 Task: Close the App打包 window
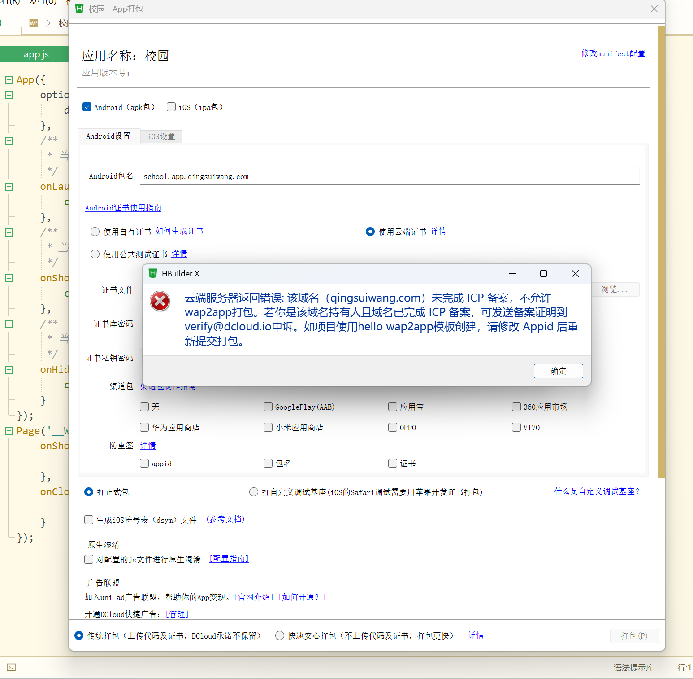tap(654, 9)
